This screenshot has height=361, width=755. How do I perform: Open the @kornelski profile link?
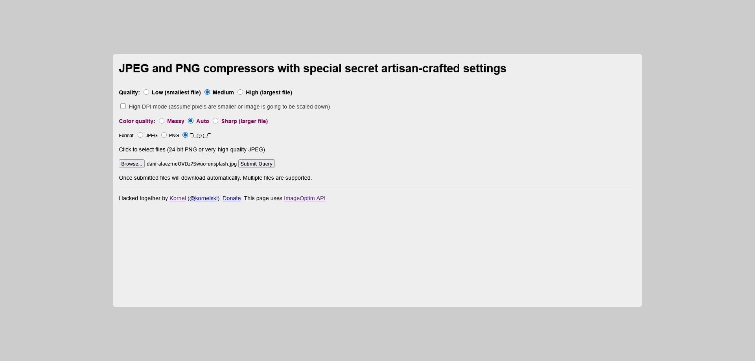tap(203, 199)
